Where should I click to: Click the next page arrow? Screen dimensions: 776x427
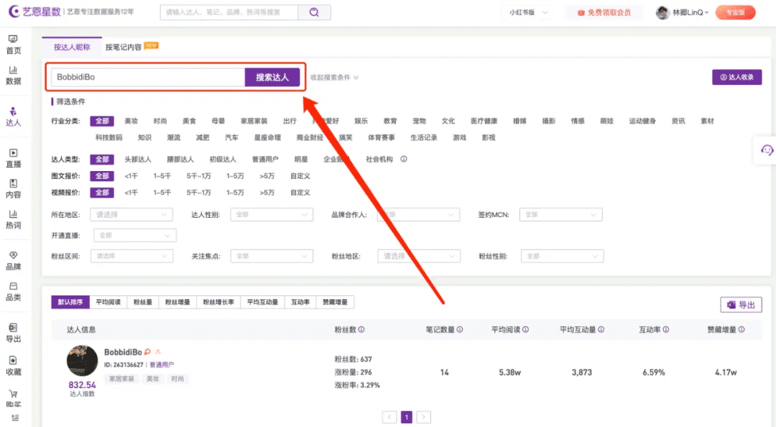tap(424, 417)
